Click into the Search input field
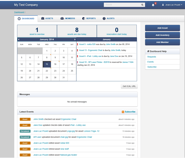The image size is (185, 158). (123, 5)
